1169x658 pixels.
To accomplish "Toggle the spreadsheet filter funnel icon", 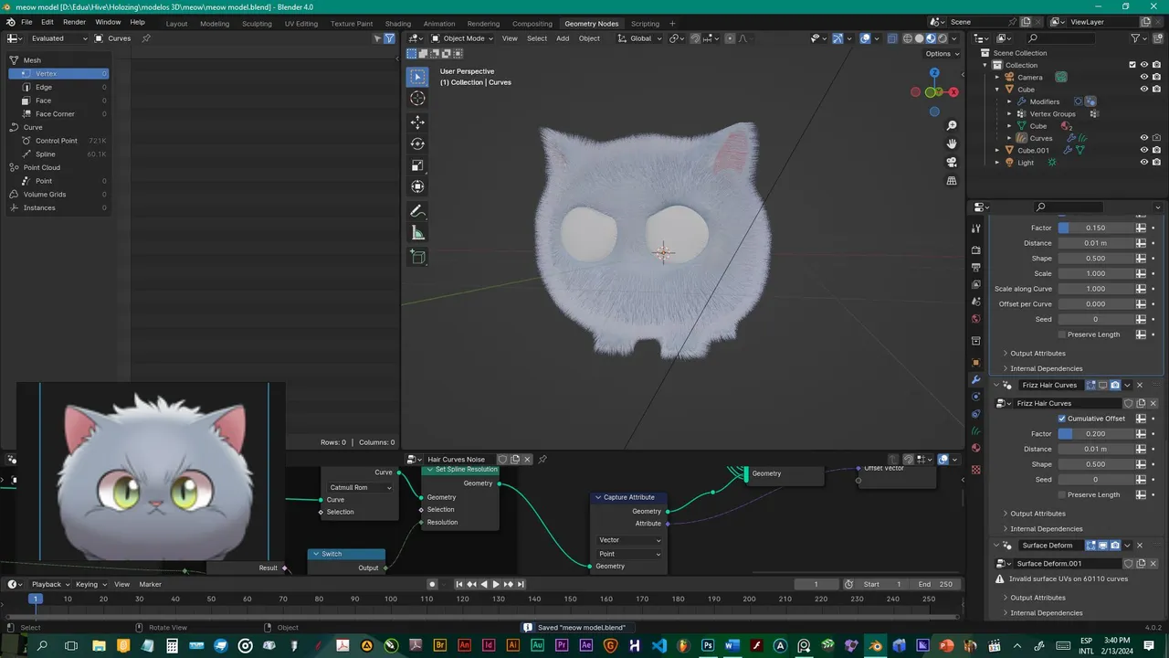I will click(389, 38).
